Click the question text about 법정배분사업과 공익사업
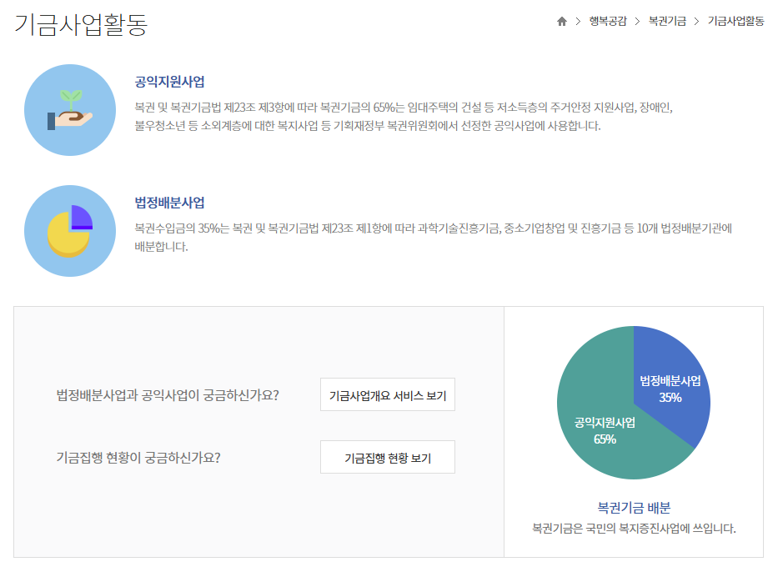 click(x=167, y=394)
